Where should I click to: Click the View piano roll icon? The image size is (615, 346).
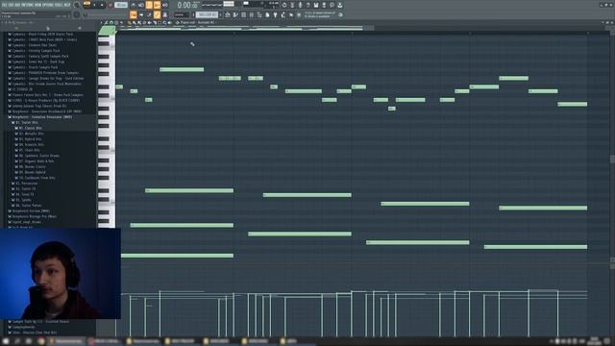235,15
